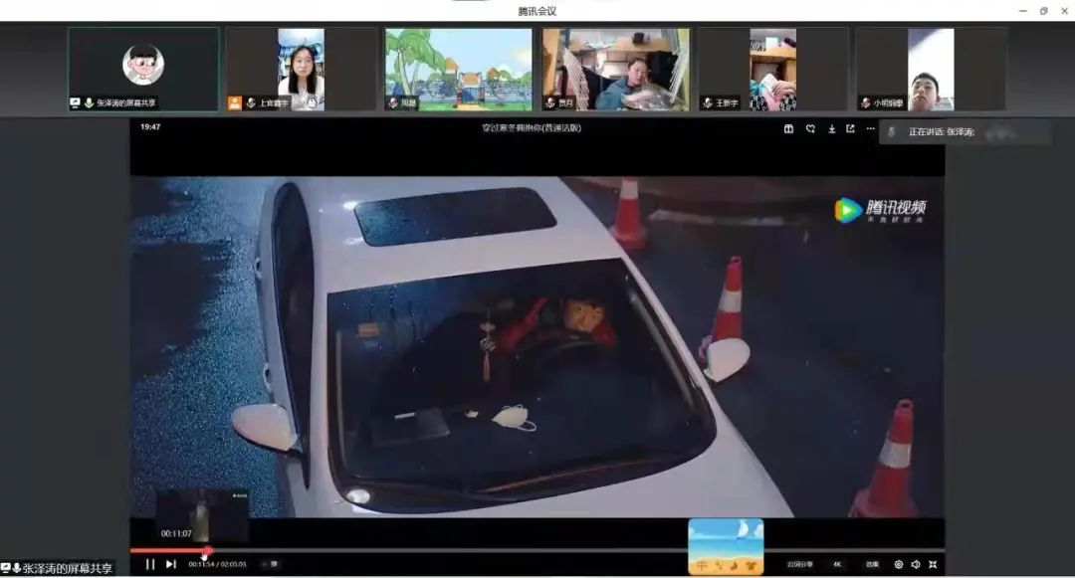
Task: Open the more options ellipsis menu
Action: tap(870, 128)
